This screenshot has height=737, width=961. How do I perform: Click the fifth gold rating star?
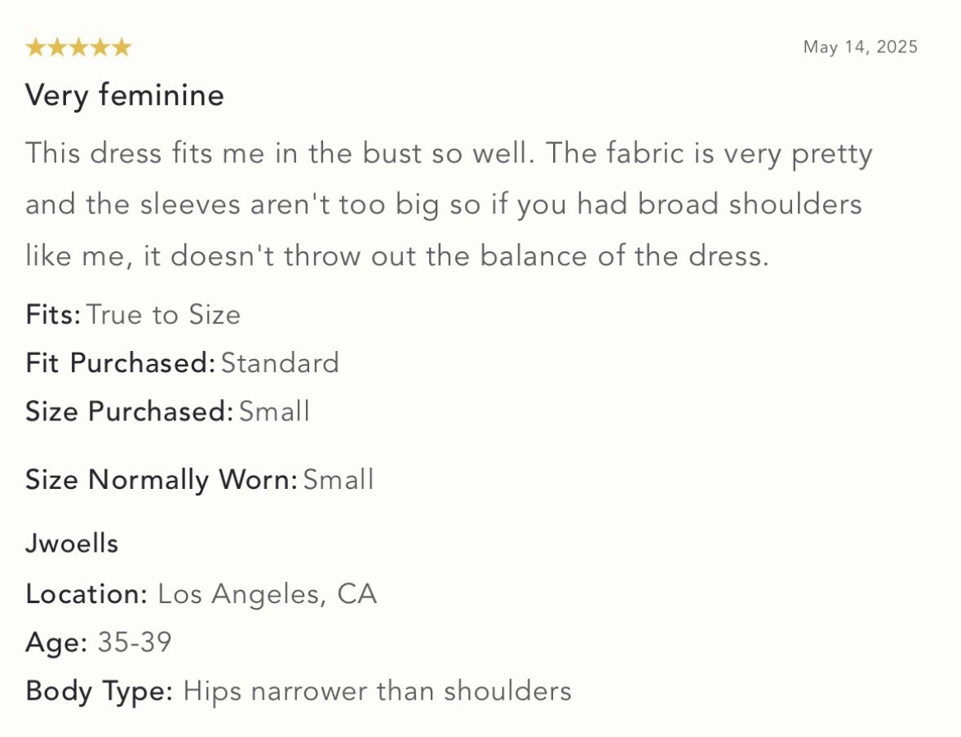(122, 47)
